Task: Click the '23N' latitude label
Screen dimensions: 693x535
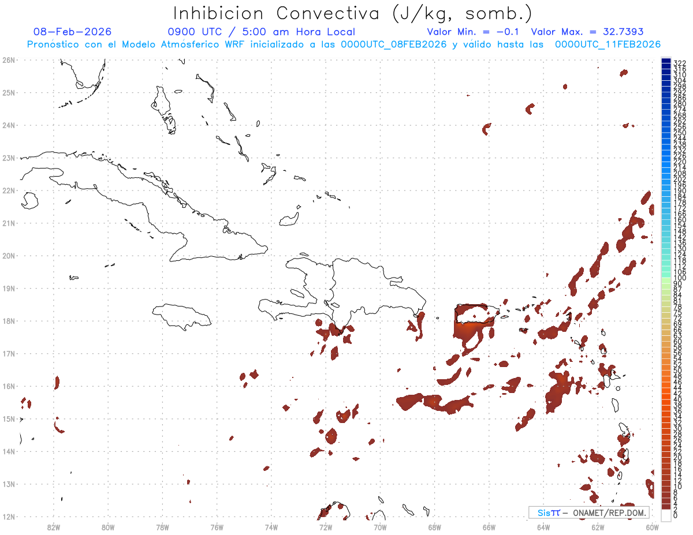Action: click(x=8, y=158)
